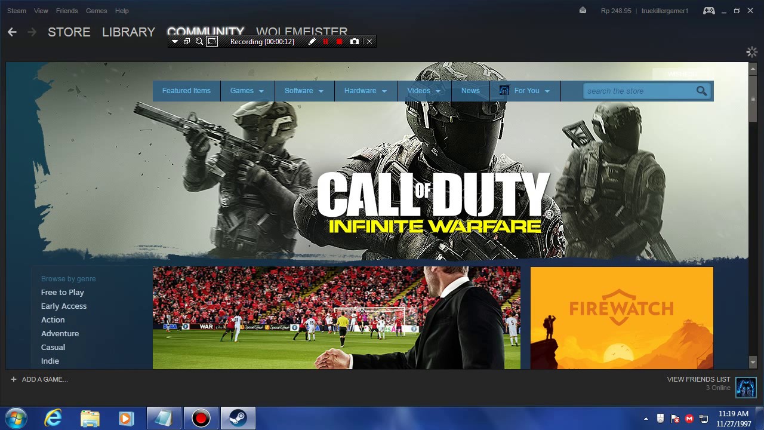Click the friends list avatar picture
764x430 pixels.
pyautogui.click(x=745, y=388)
